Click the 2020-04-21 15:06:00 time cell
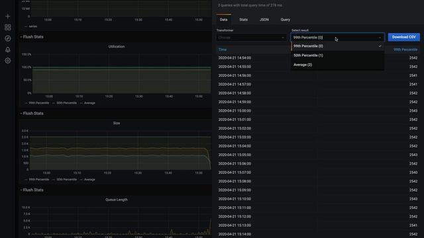424x238 pixels. (x=235, y=163)
